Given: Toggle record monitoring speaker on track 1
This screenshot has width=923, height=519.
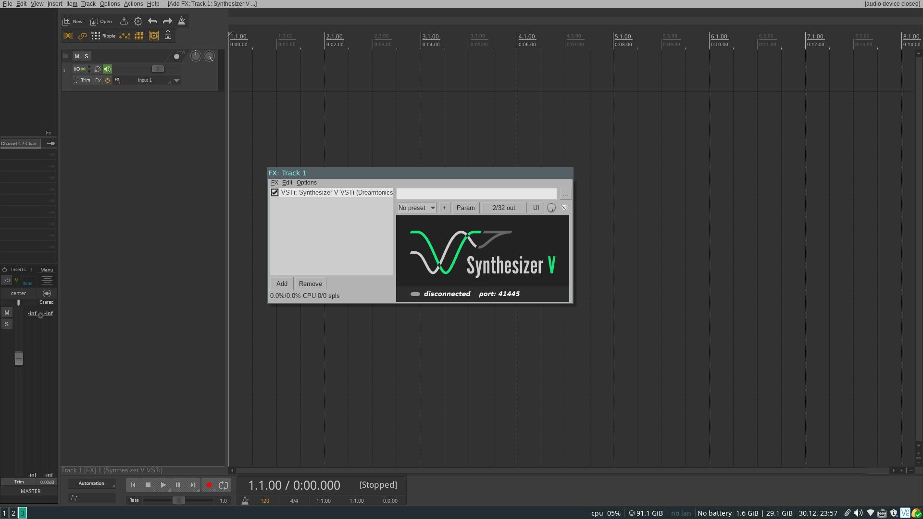Looking at the screenshot, I should tap(107, 69).
